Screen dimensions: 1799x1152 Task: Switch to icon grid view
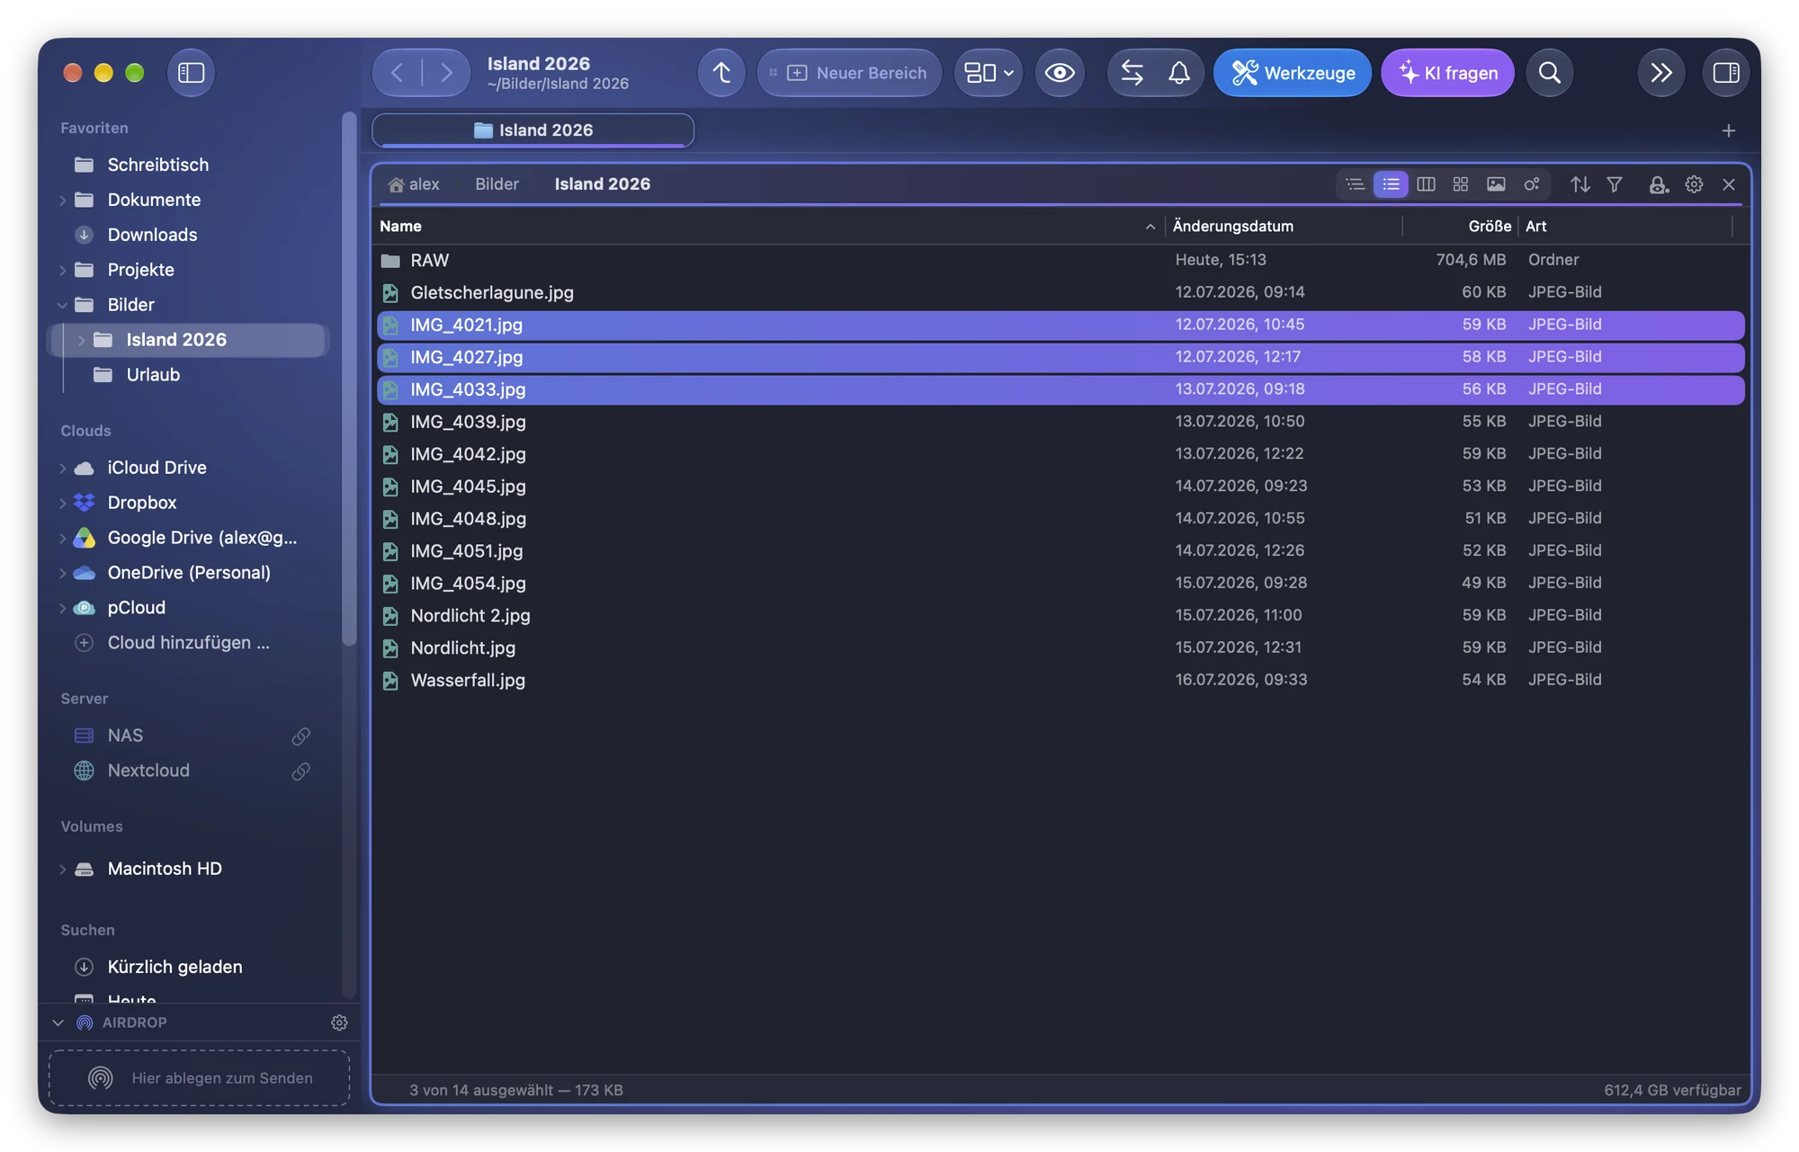(x=1461, y=184)
